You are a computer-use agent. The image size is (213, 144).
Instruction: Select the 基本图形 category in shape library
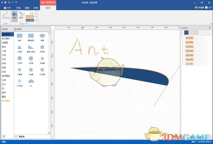7,34
